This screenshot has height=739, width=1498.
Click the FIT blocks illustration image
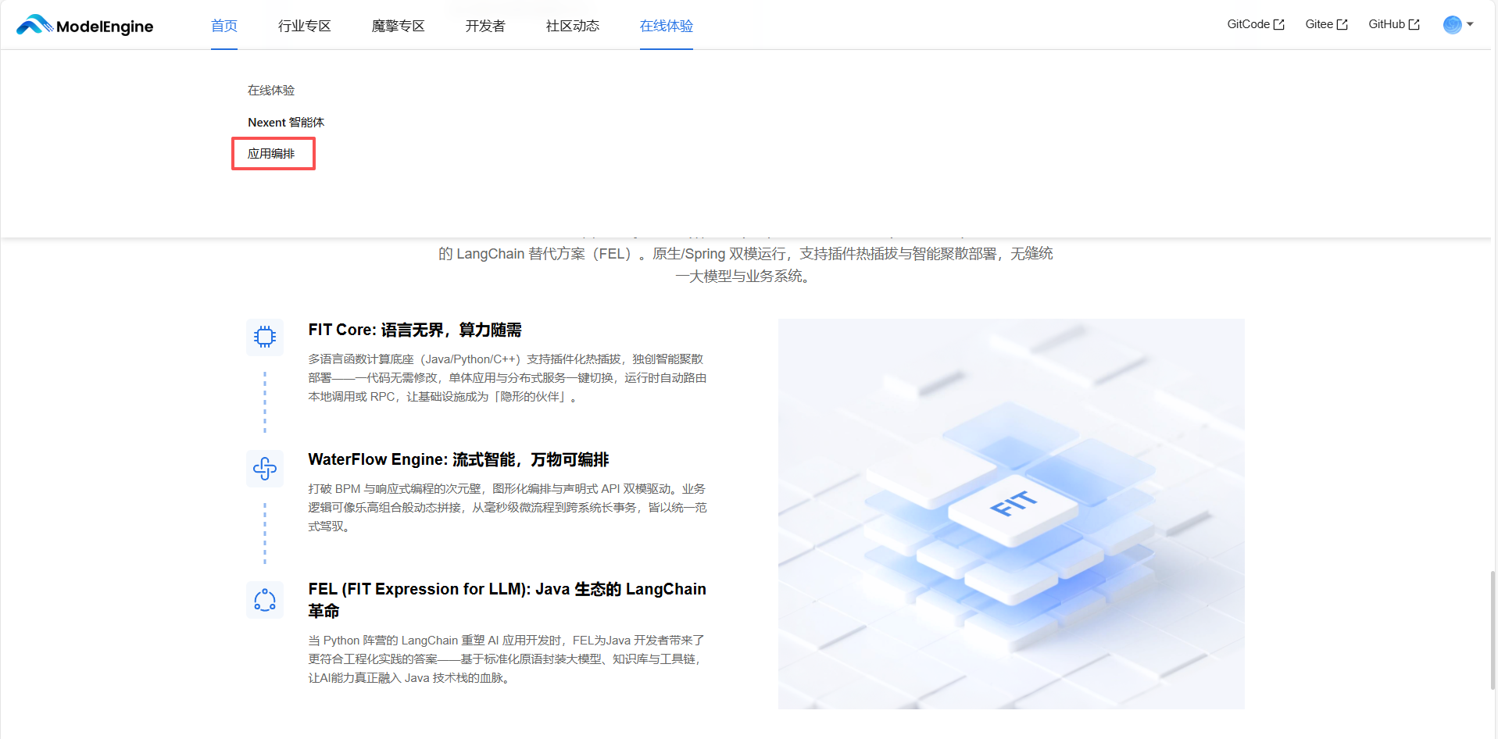[1010, 513]
